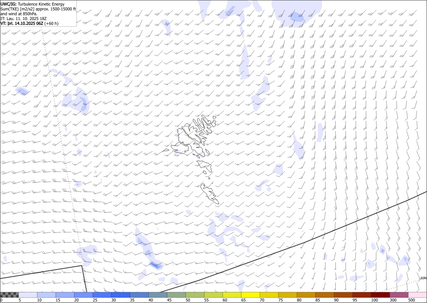
Task: Pick the 85–90 burnt orange swatch
Action: point(325,295)
